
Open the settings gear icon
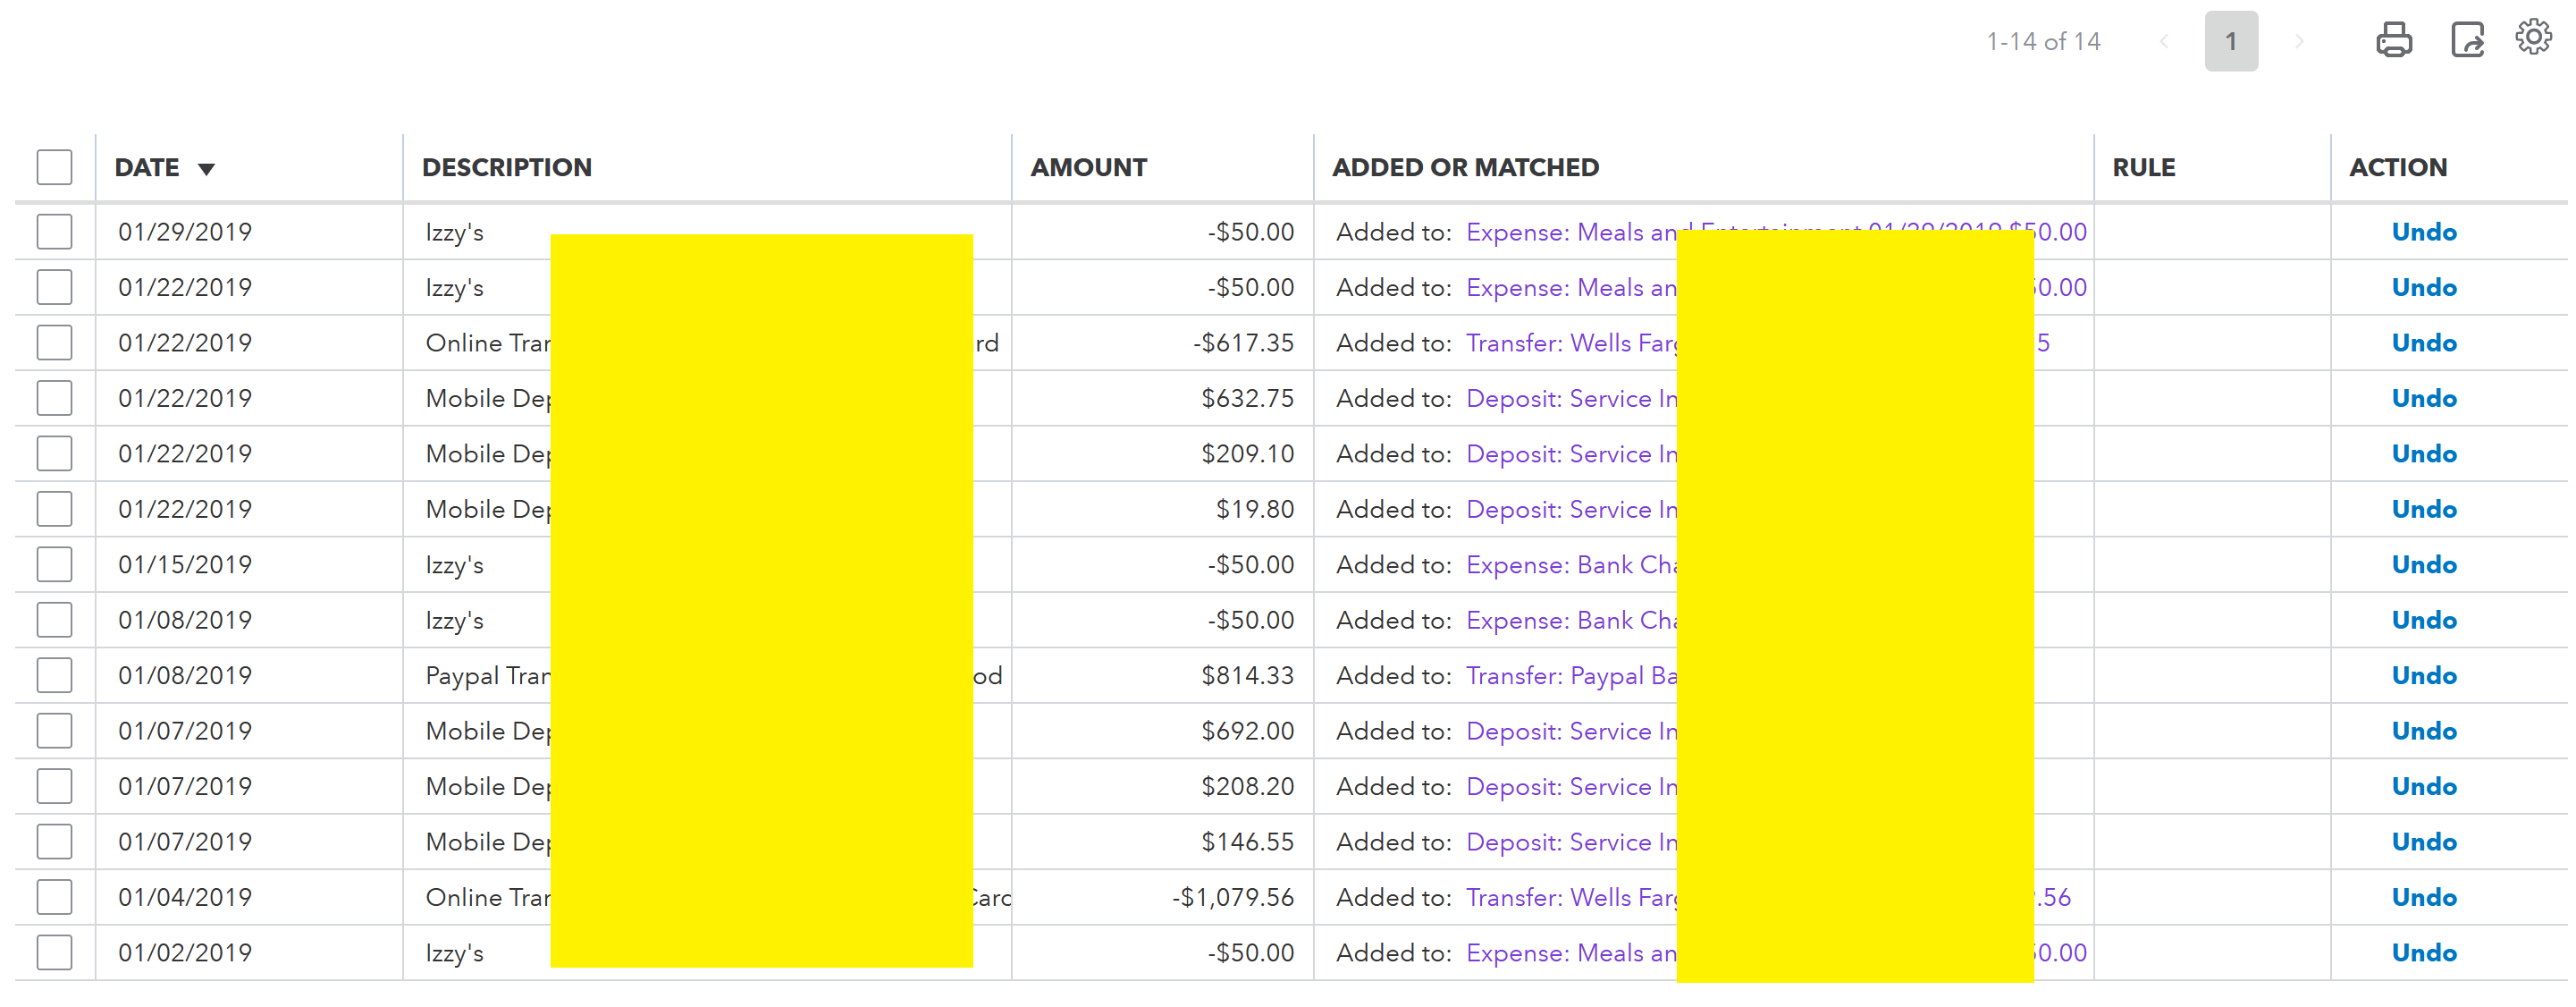[2532, 38]
